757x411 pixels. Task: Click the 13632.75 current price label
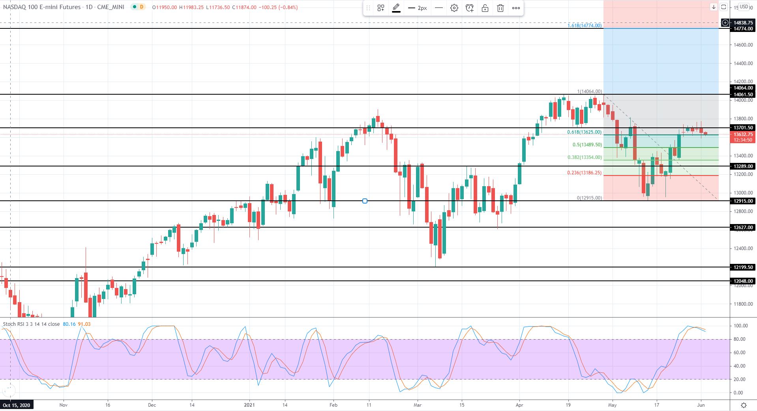pyautogui.click(x=743, y=135)
